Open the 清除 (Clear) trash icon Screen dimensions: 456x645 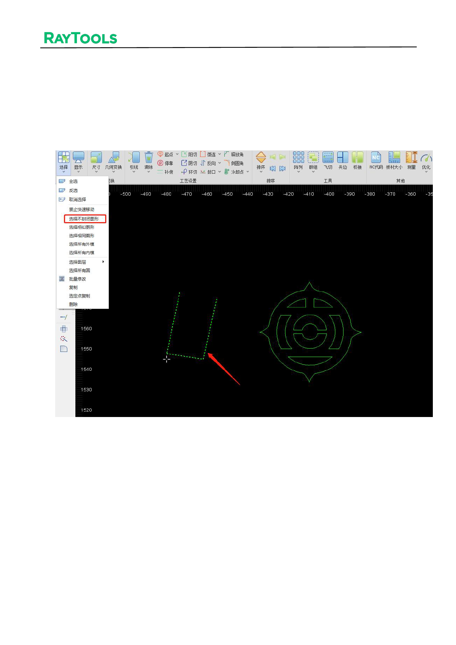click(x=149, y=158)
